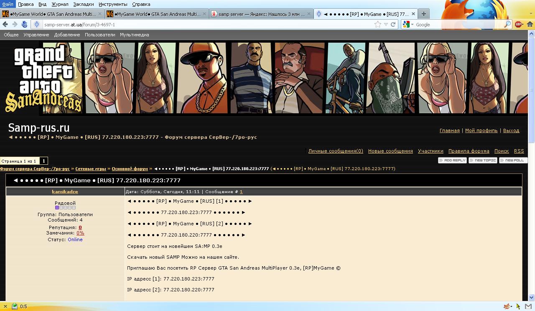This screenshot has width=535, height=311.
Task: Click the Add Reply button
Action: pyautogui.click(x=452, y=160)
